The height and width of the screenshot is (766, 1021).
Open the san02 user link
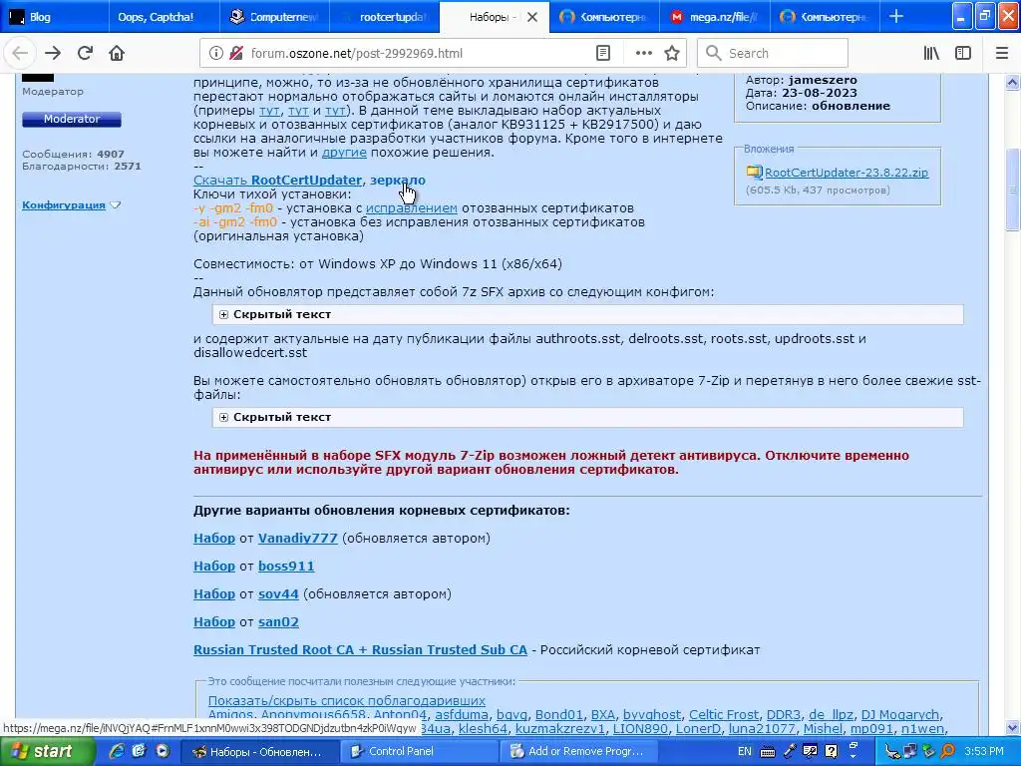pos(279,622)
